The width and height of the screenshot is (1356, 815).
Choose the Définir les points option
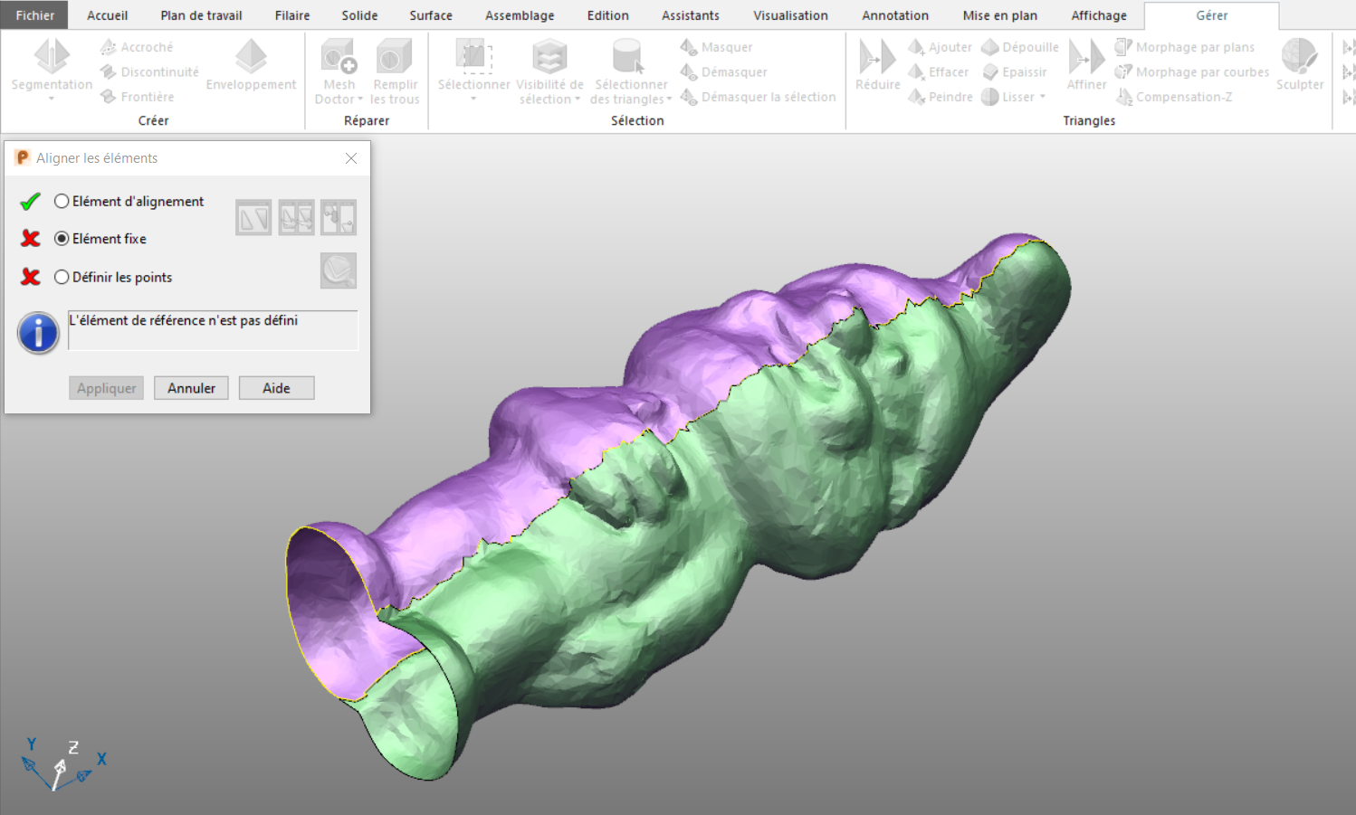[62, 278]
